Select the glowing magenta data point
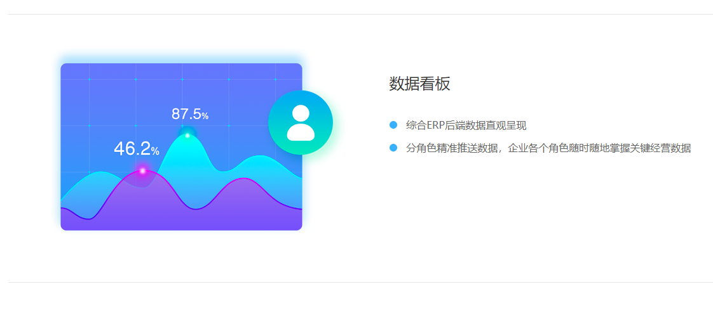The height and width of the screenshot is (315, 713). tap(142, 171)
